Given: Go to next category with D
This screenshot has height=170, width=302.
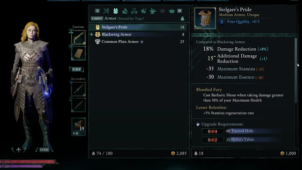Looking at the screenshot, I should tap(179, 11).
